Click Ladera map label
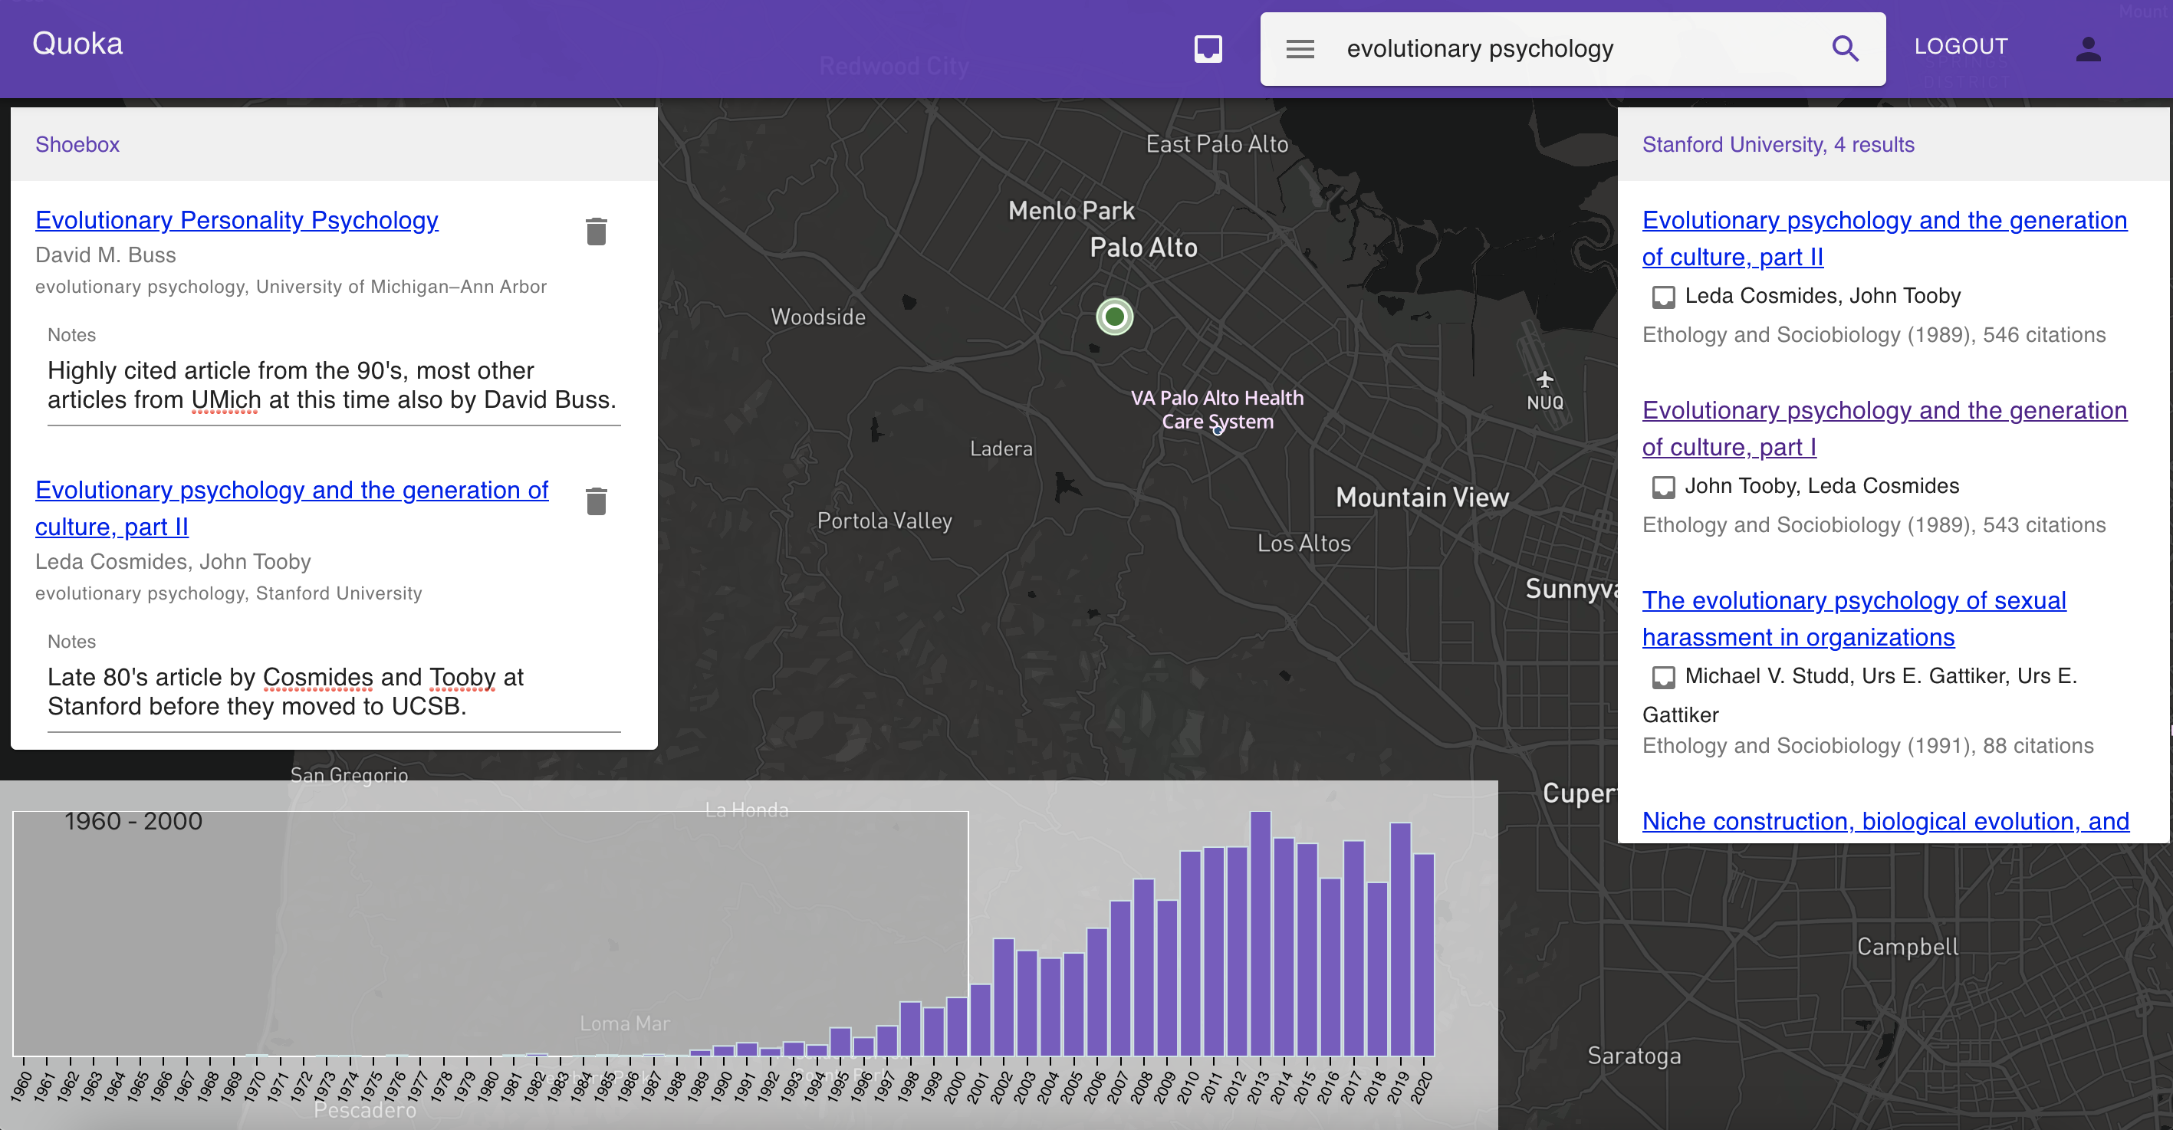This screenshot has width=2173, height=1130. [x=1001, y=448]
